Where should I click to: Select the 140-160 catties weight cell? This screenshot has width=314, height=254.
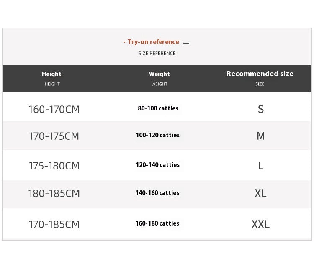157,193
